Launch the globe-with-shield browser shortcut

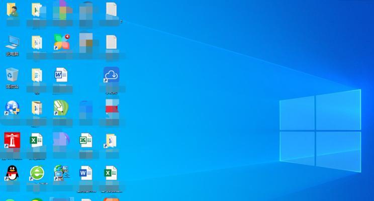(12, 108)
